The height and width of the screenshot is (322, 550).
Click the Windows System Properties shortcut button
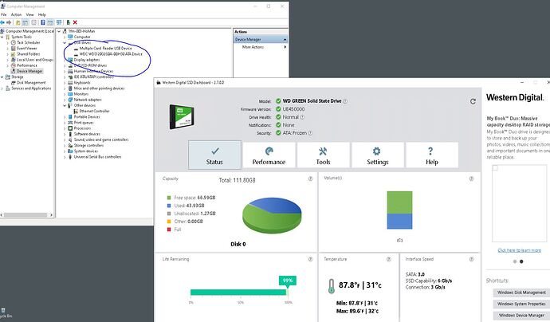tap(521, 304)
